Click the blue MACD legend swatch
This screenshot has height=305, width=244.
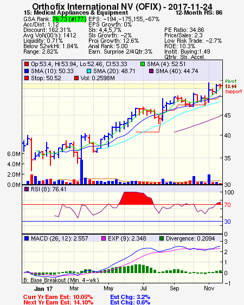tap(27, 238)
